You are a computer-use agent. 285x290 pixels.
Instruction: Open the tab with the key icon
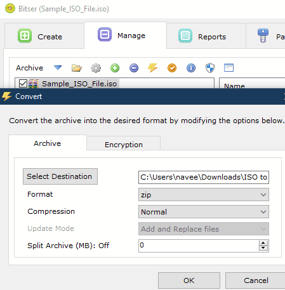point(266,36)
